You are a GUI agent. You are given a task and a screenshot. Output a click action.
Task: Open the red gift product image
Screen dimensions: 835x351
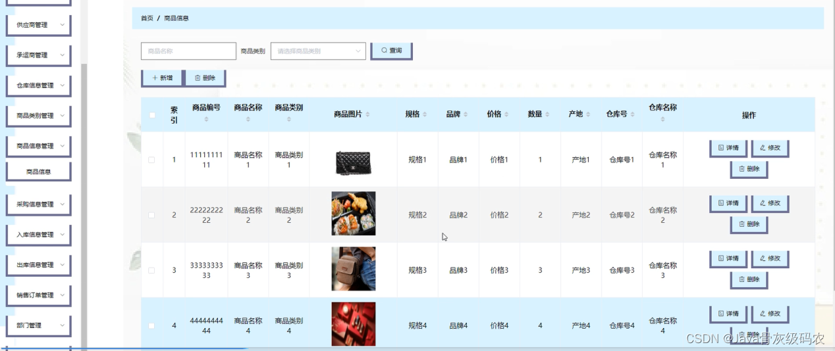pyautogui.click(x=354, y=324)
